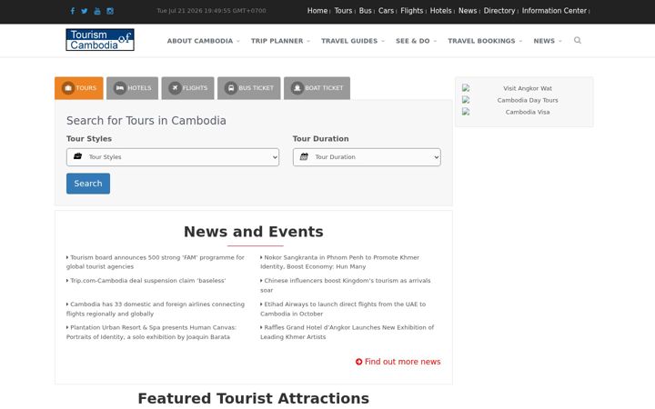Open the Visit Angkor Wat link
The width and height of the screenshot is (655, 409).
[528, 88]
